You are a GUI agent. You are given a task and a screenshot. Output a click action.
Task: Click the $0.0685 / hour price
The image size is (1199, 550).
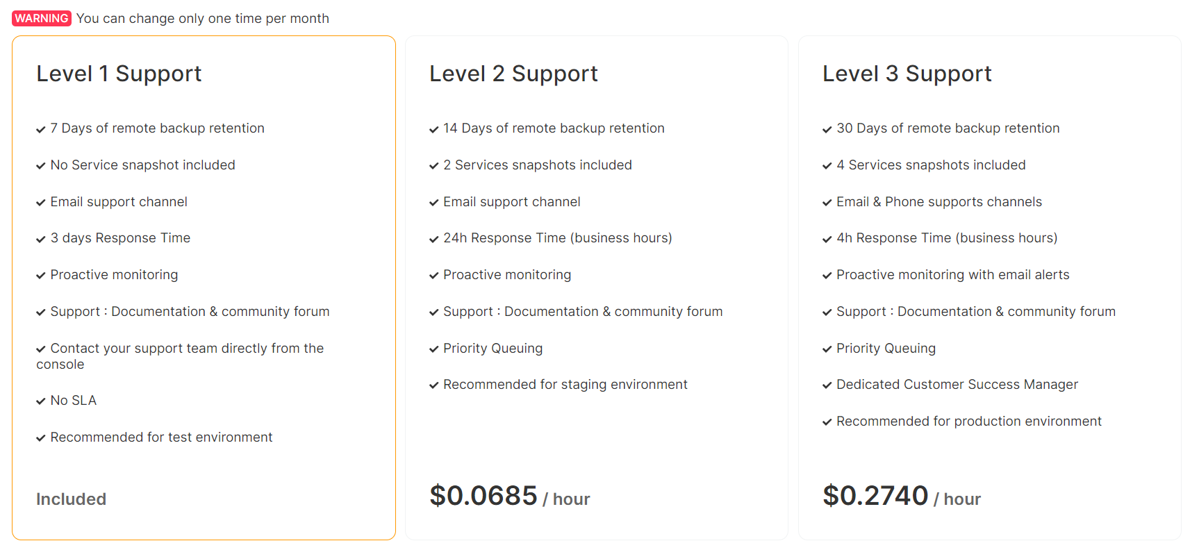(509, 497)
